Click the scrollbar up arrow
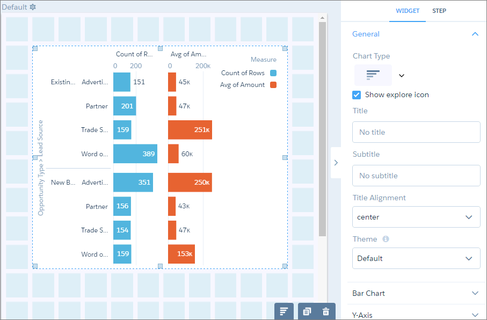 pos(322,18)
